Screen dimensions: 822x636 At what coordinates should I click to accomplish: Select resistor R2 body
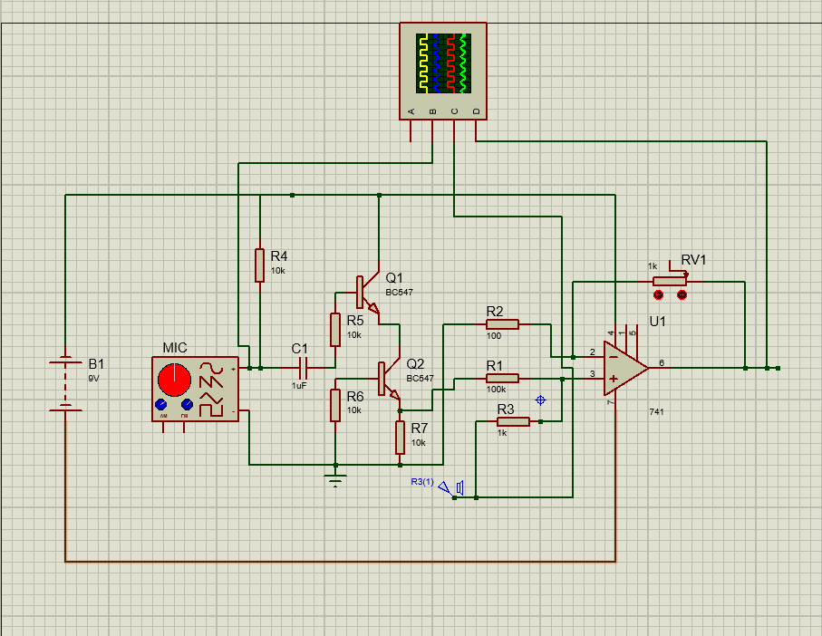(502, 324)
